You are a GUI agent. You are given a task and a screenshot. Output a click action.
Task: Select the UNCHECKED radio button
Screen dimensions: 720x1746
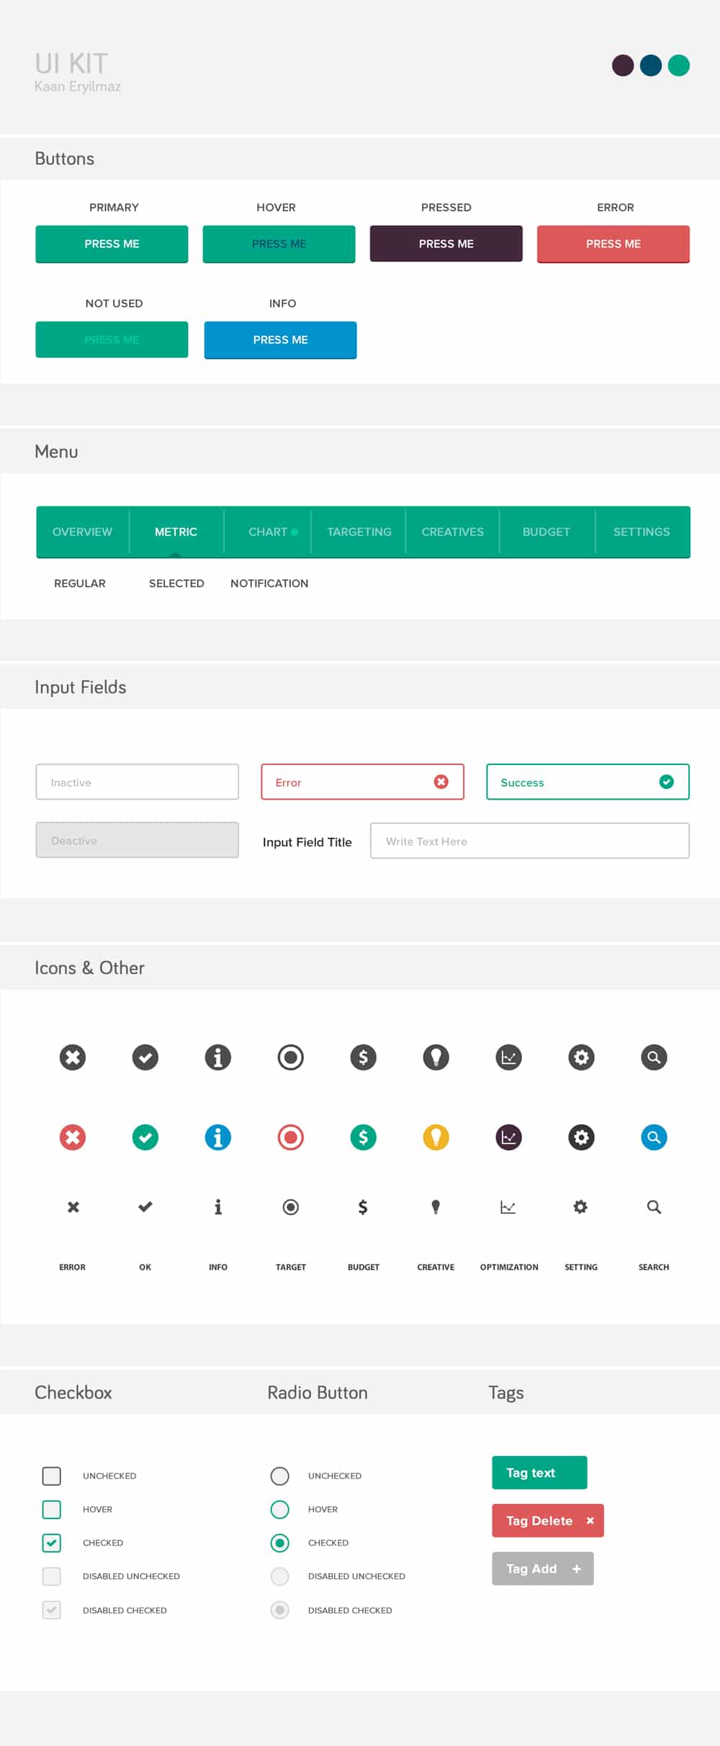click(279, 1476)
